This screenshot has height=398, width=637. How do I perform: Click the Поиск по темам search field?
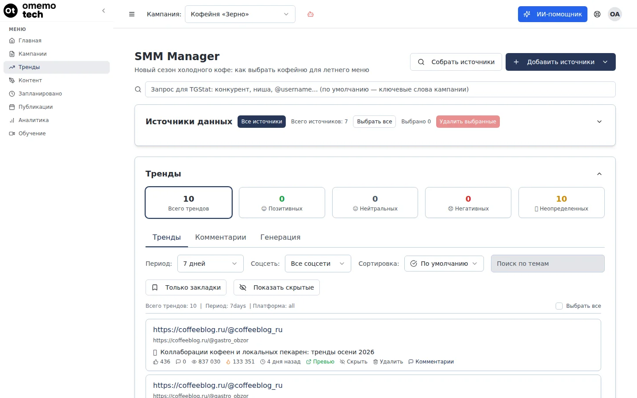click(548, 264)
